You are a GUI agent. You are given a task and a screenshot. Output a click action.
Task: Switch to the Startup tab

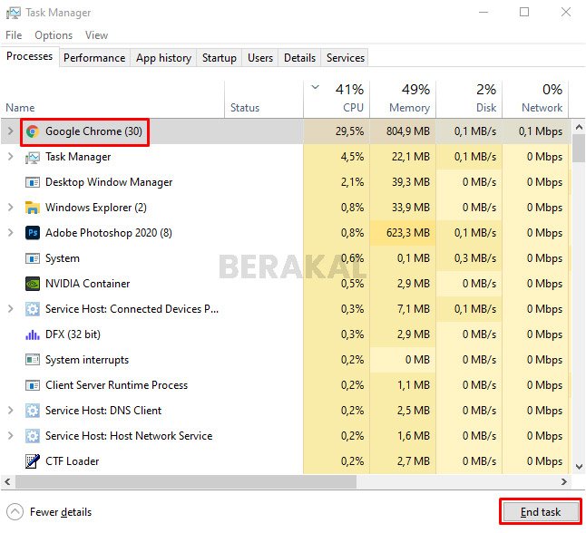coord(219,58)
